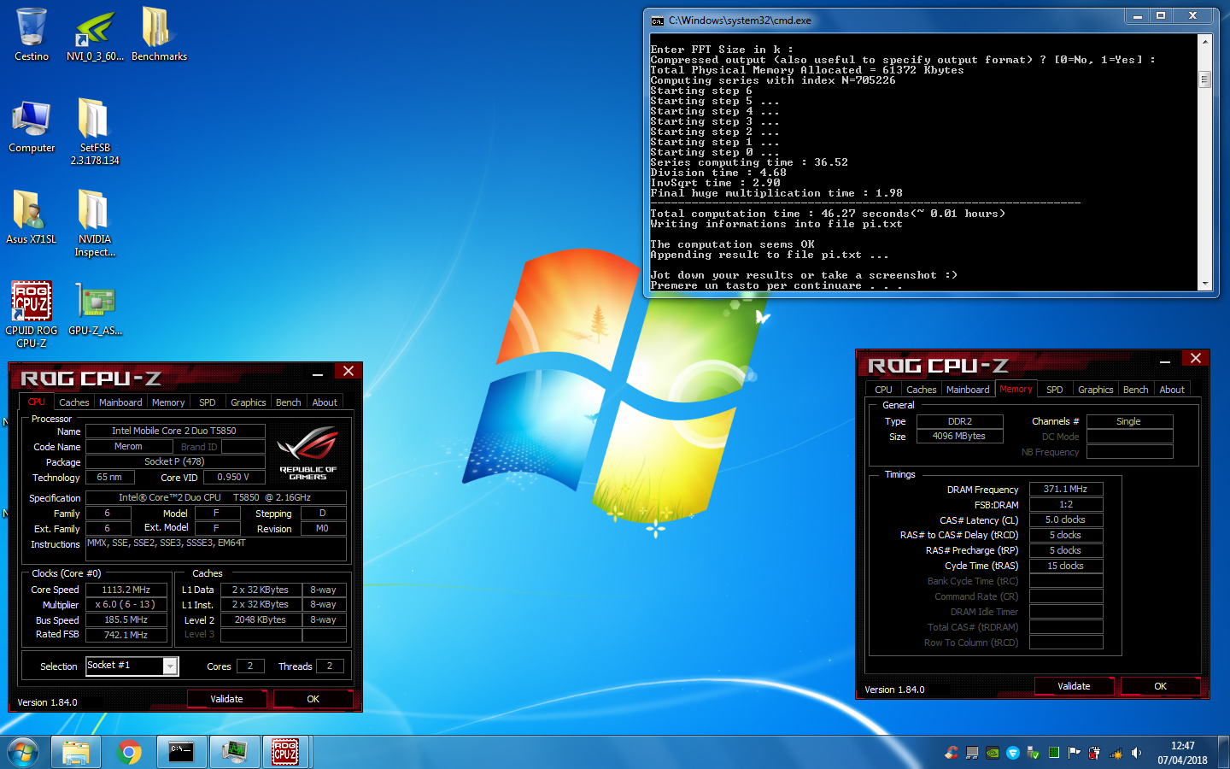Click OK in the left CPU-Z window
Image resolution: width=1230 pixels, height=769 pixels.
pos(313,699)
